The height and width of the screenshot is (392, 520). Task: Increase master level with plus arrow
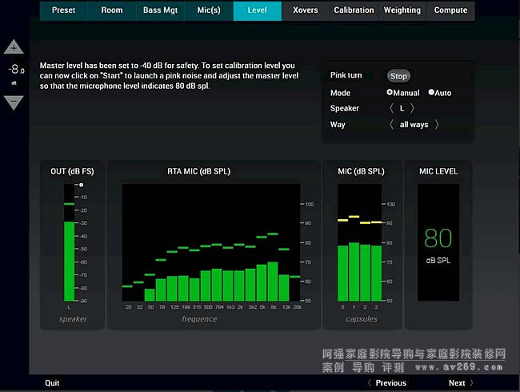[x=14, y=48]
